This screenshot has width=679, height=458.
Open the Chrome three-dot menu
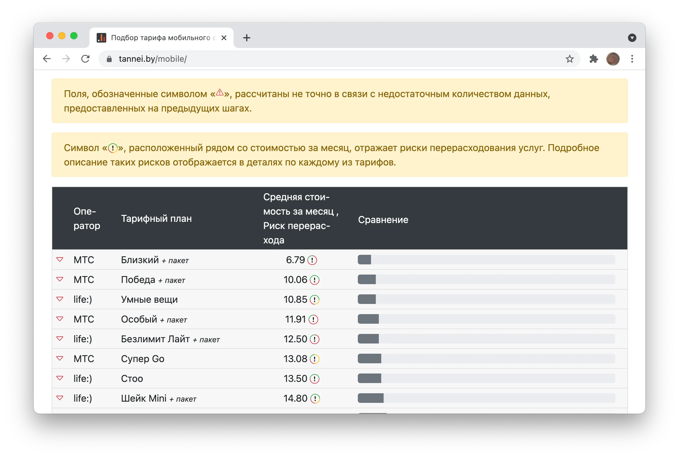point(632,59)
